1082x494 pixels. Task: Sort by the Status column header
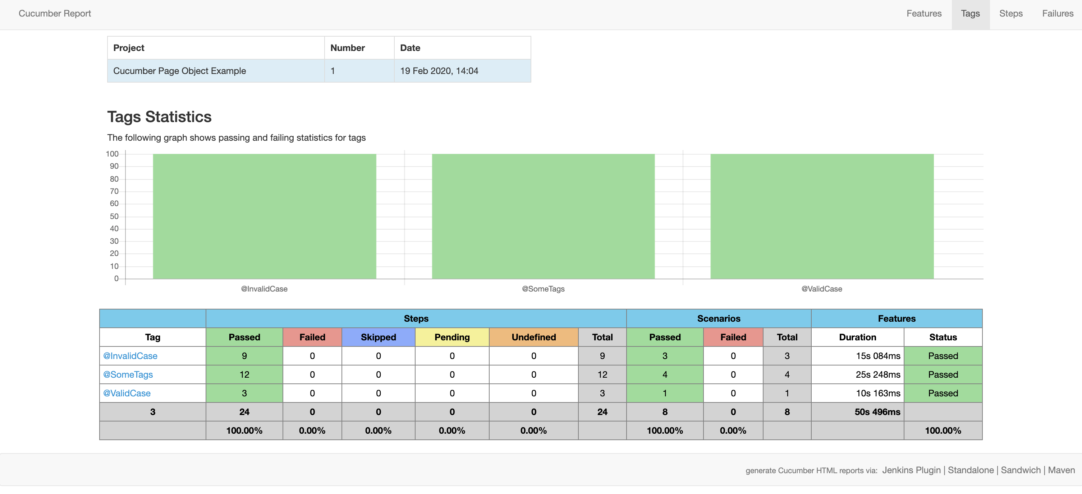coord(943,337)
